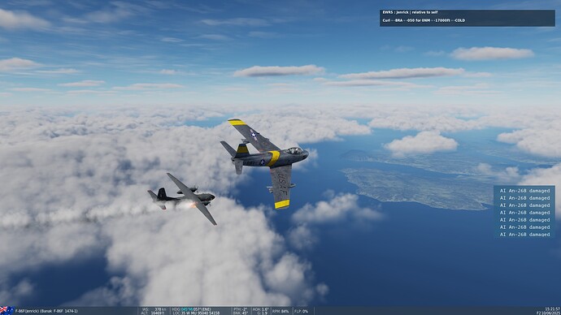Click the HDG 057°(ENE) heading readout
The height and width of the screenshot is (315, 561).
coord(192,309)
